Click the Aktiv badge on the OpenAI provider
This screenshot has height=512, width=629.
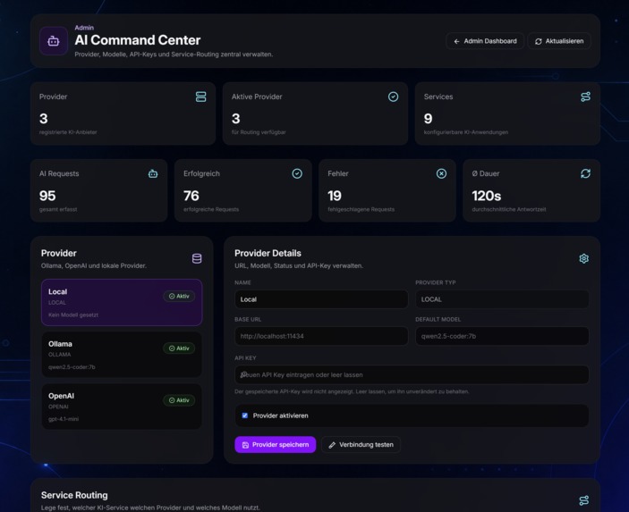point(179,400)
